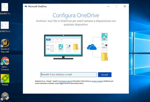Click the blue OneDrive cloud in the illustration

pos(92,47)
